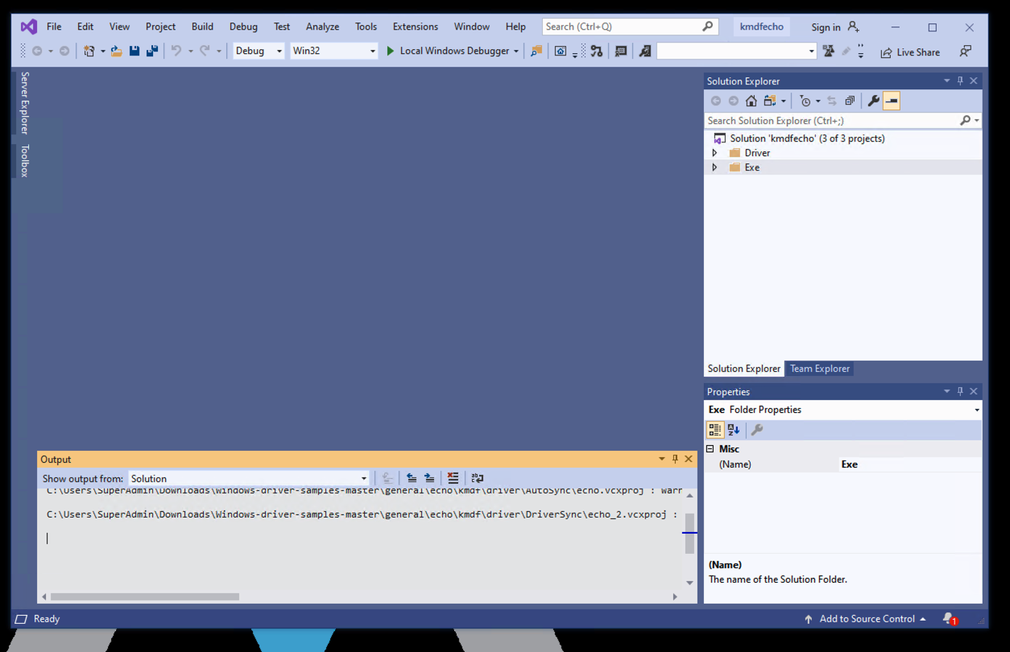The image size is (1010, 652).
Task: Toggle auto-hide pin on Output panel
Action: pyautogui.click(x=675, y=459)
